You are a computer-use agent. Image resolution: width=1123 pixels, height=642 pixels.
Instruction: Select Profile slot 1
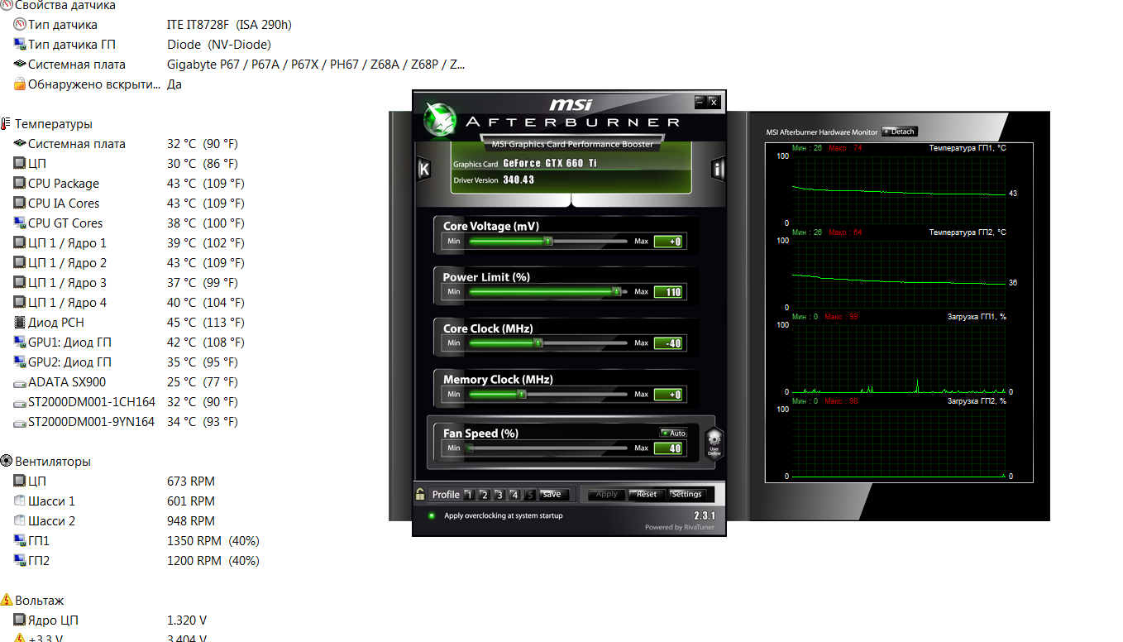pos(469,495)
